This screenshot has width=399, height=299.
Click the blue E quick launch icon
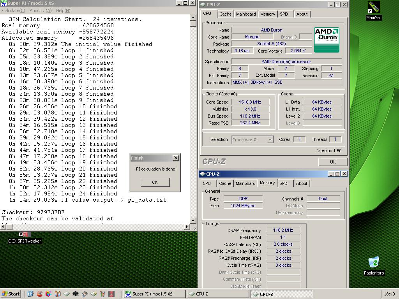[x=30, y=294]
